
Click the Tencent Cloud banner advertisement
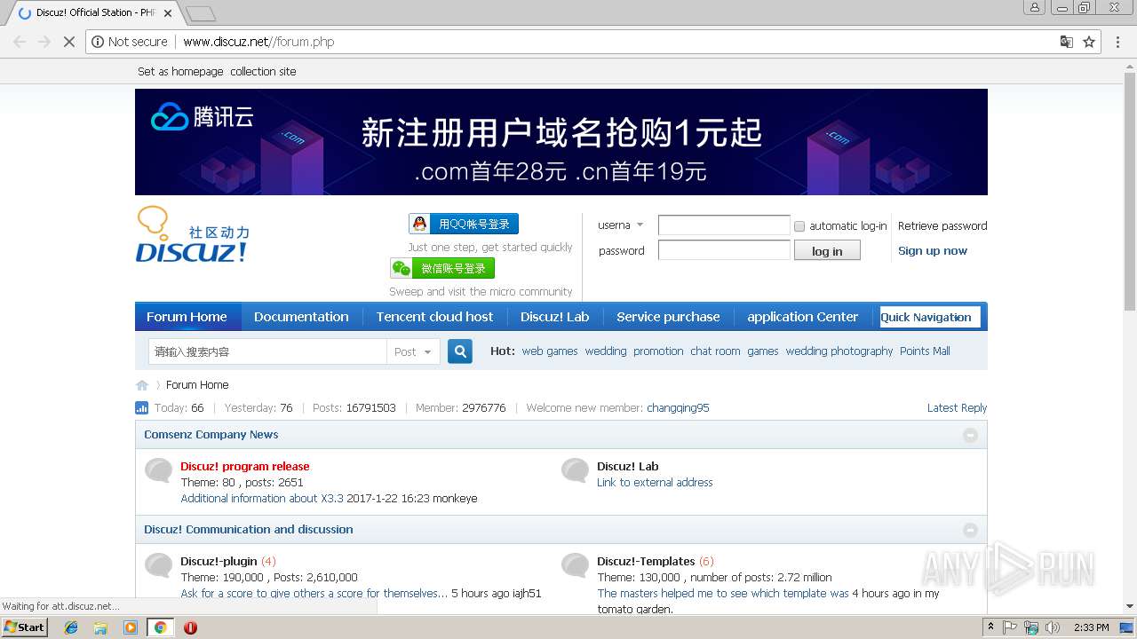[x=561, y=142]
